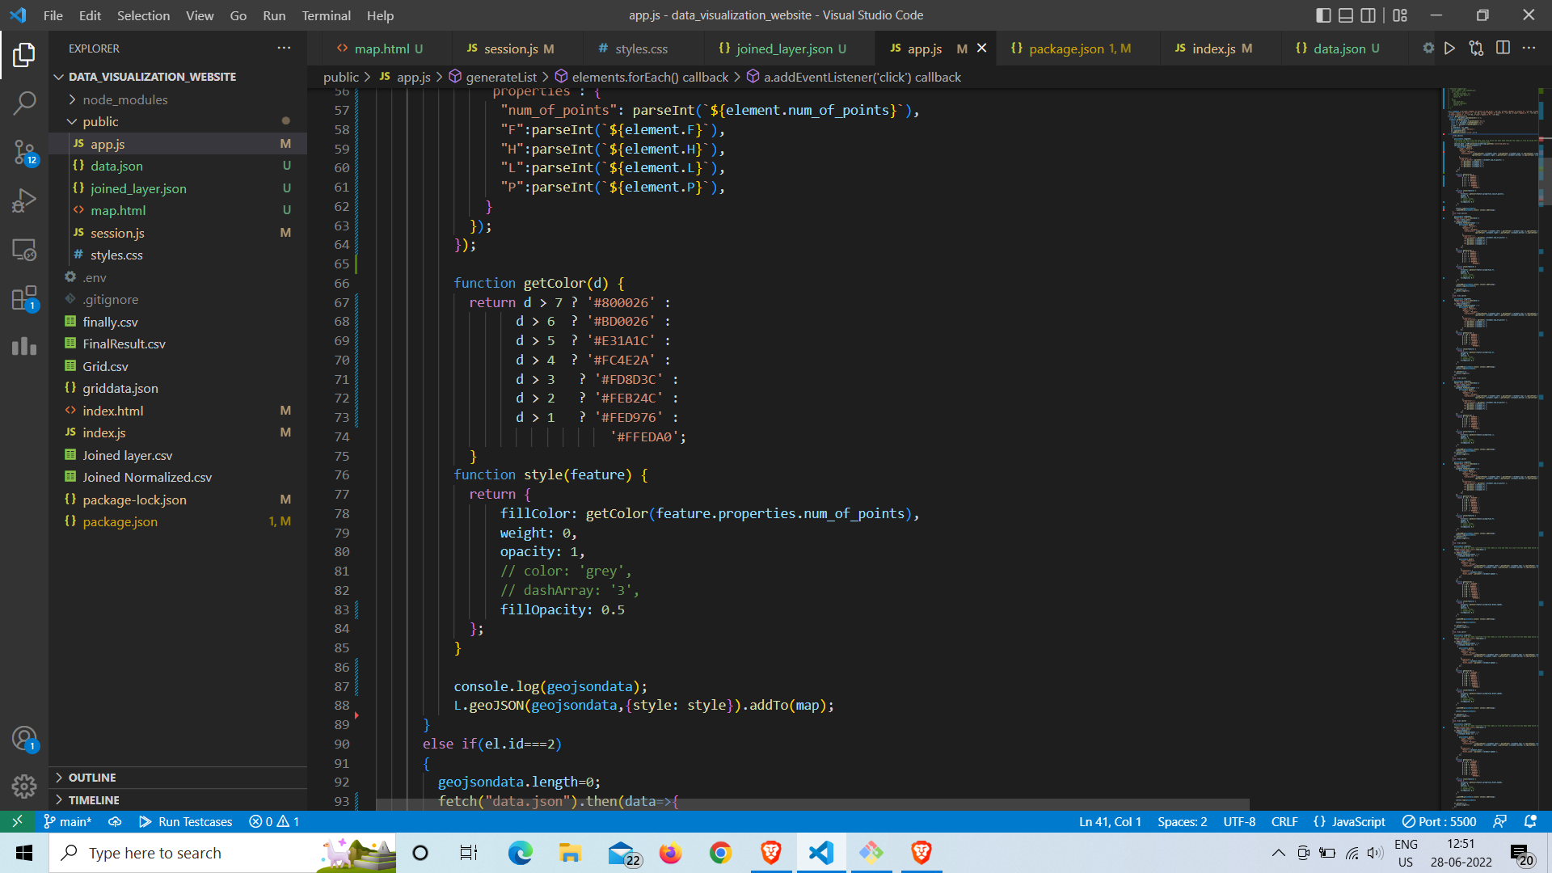The height and width of the screenshot is (873, 1552).
Task: Toggle the Secondary Side Bar
Action: click(1369, 15)
